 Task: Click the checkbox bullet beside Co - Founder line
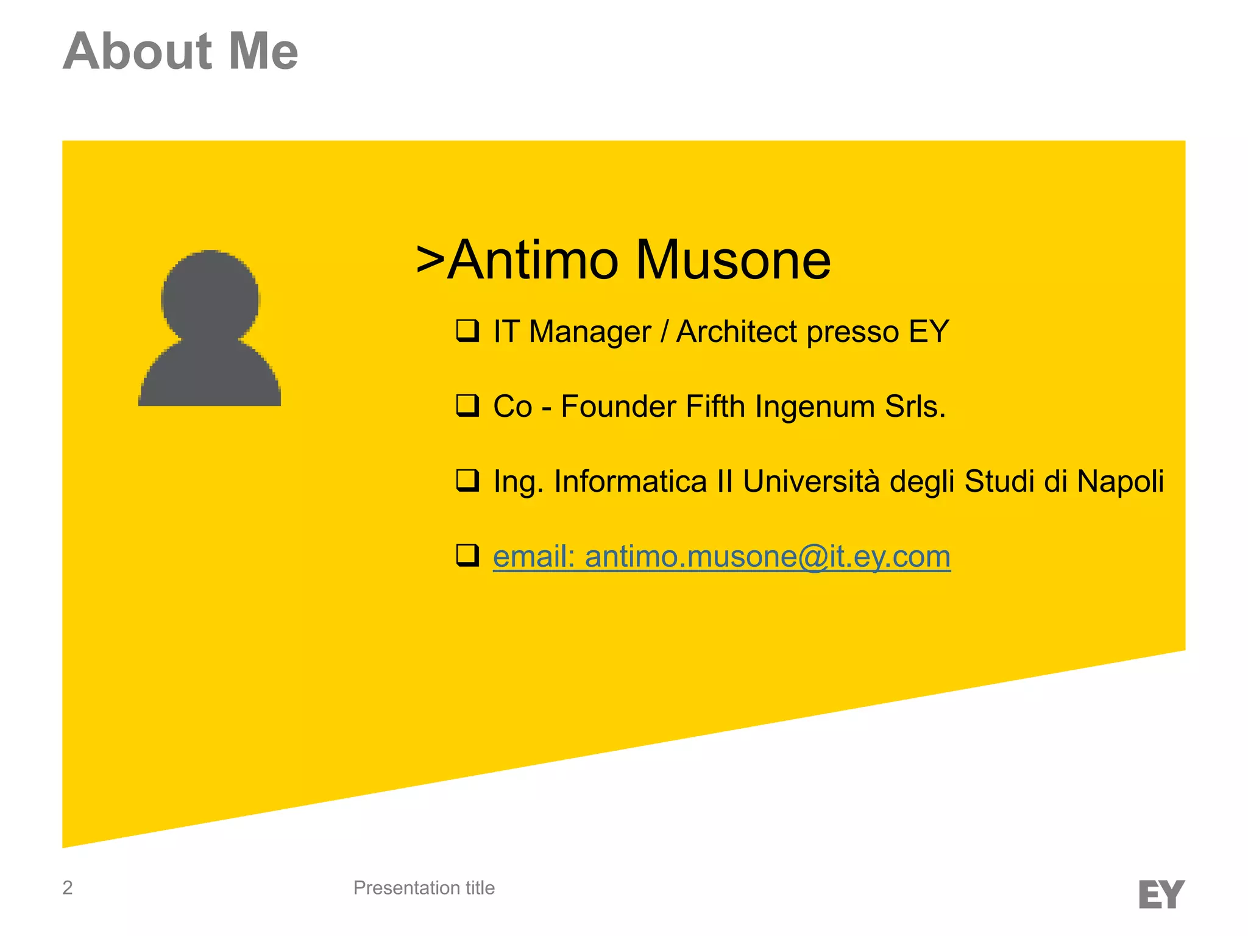(x=467, y=405)
